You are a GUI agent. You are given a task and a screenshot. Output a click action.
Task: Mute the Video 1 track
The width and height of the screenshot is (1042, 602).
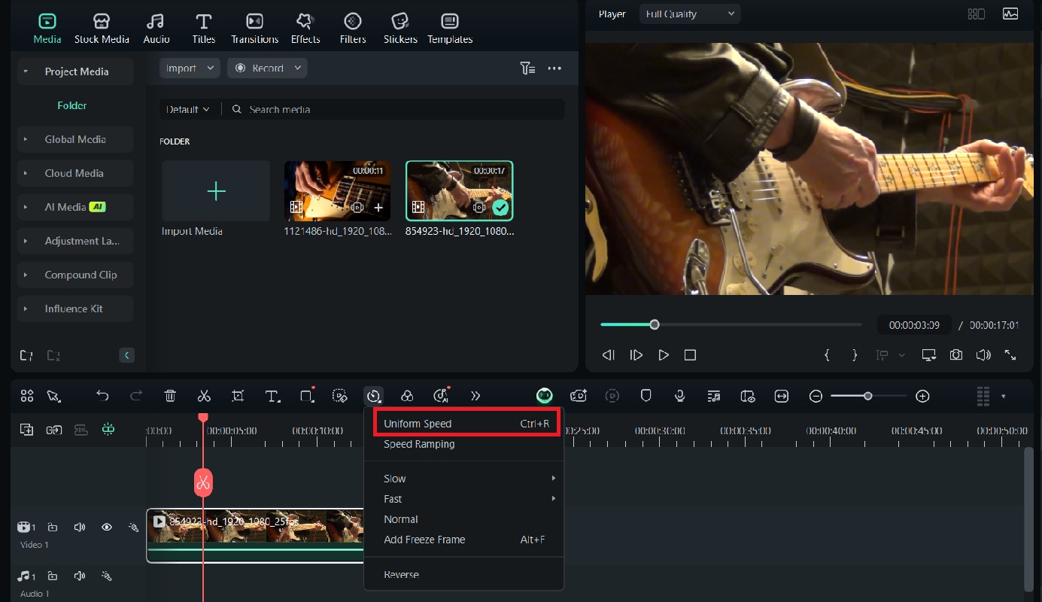pos(80,528)
